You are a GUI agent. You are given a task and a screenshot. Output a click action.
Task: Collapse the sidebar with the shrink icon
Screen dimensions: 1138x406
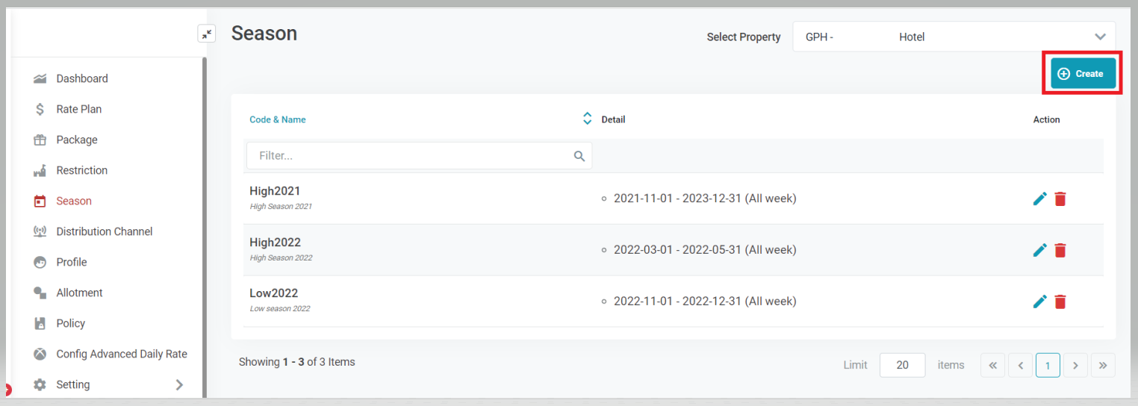click(206, 34)
